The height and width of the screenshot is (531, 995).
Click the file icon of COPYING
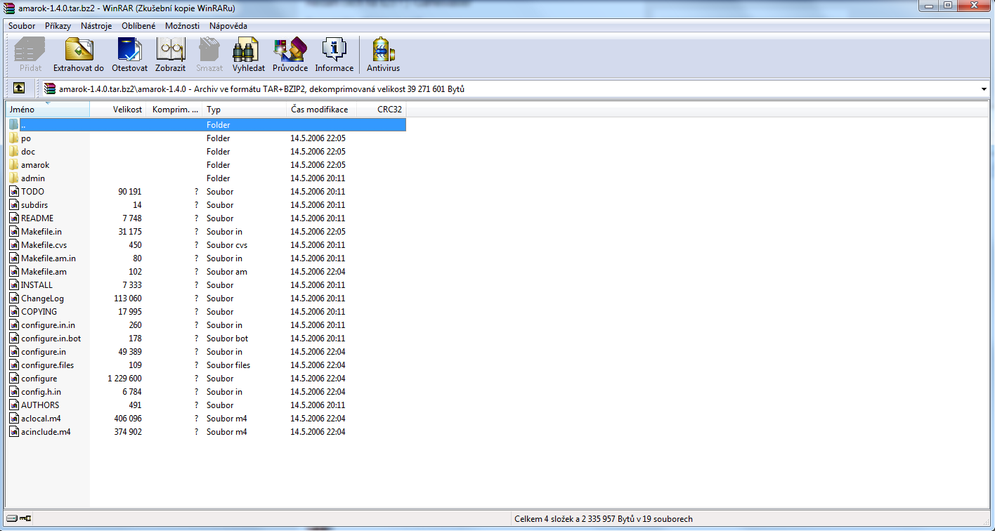14,312
